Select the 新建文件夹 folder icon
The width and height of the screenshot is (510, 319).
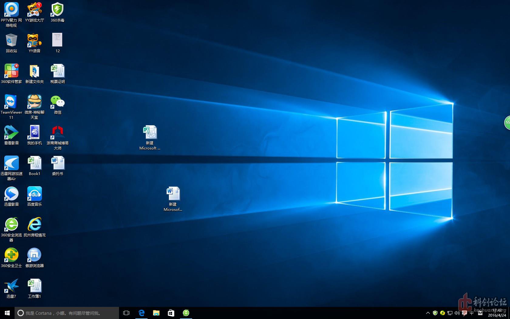tap(35, 74)
